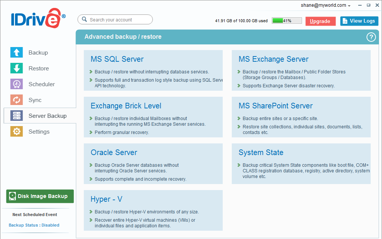Viewport: 382px width, 239px height.
Task: Click the Scheduler clock icon
Action: coord(17,84)
